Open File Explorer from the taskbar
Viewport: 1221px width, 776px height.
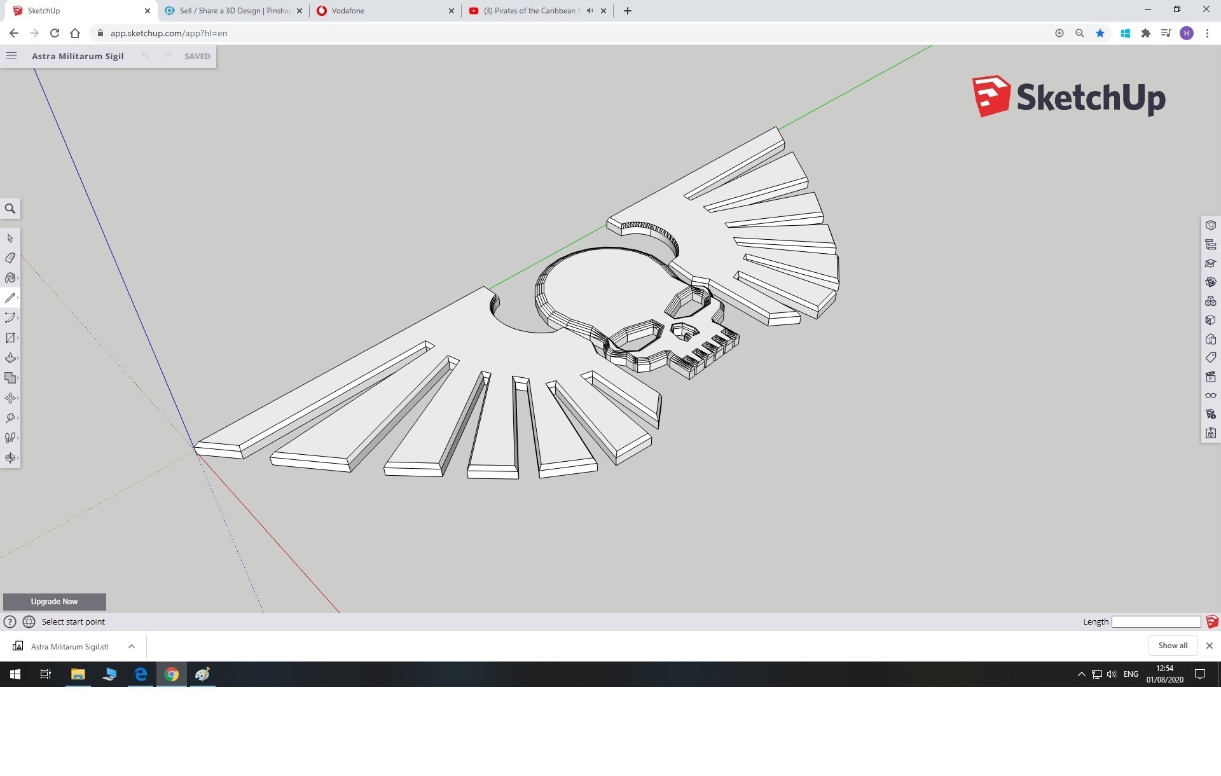click(x=78, y=674)
